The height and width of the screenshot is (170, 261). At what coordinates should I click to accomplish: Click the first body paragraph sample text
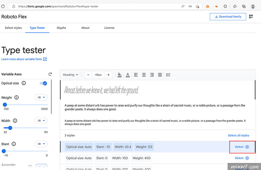[x=155, y=107]
